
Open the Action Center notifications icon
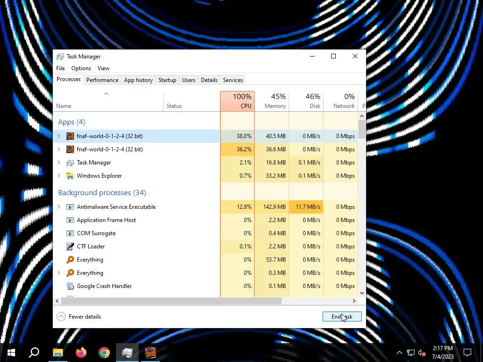(x=467, y=353)
